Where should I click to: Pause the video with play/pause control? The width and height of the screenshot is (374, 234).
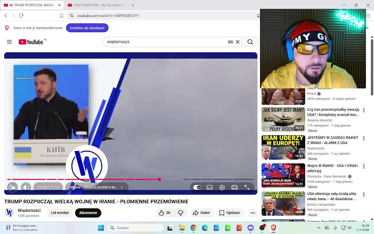click(12, 187)
